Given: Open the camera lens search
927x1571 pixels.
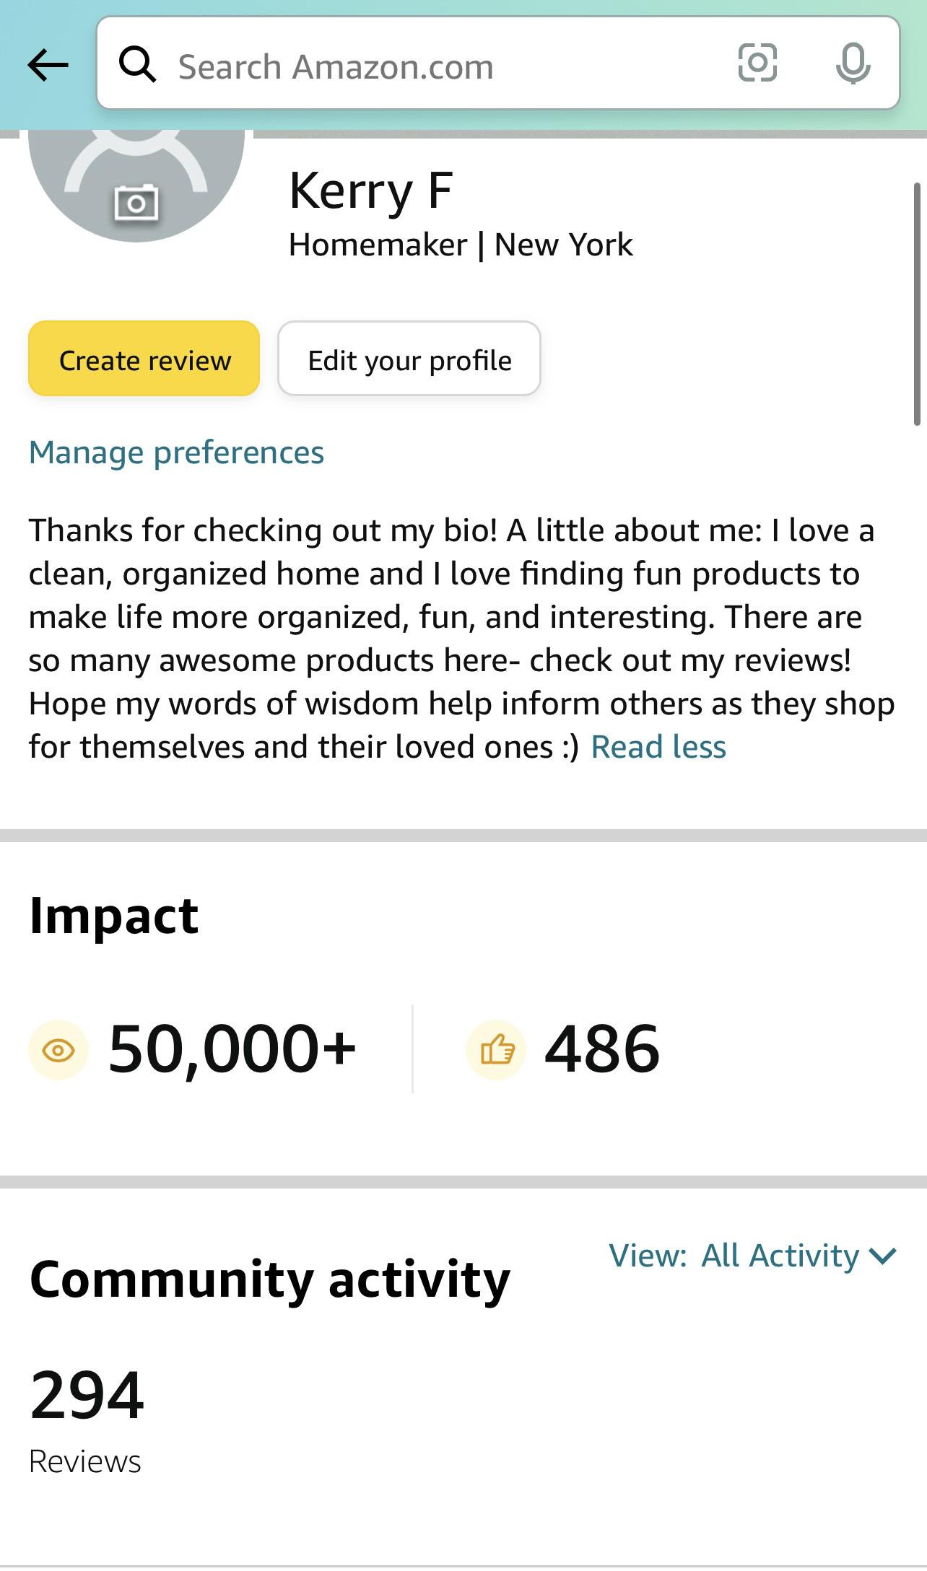Looking at the screenshot, I should [x=757, y=63].
